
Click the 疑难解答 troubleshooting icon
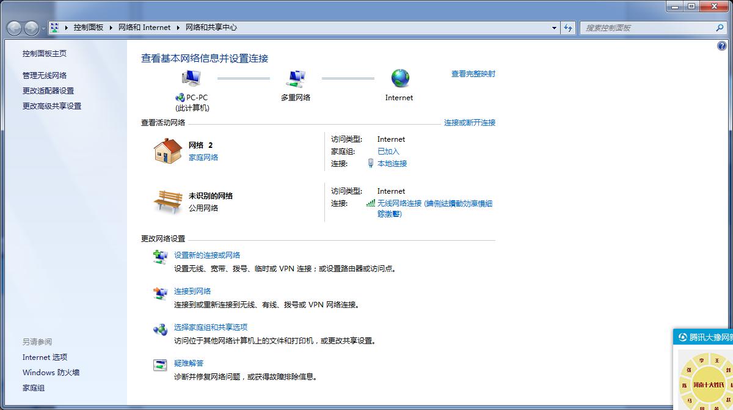coord(160,365)
